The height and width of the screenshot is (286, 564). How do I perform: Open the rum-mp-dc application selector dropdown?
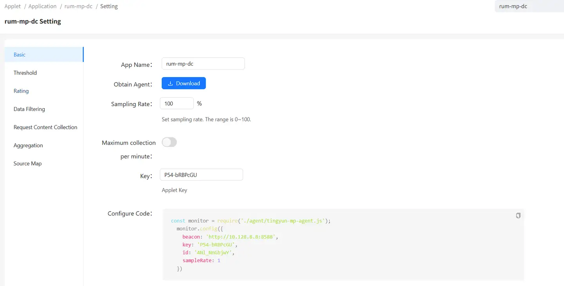[529, 6]
